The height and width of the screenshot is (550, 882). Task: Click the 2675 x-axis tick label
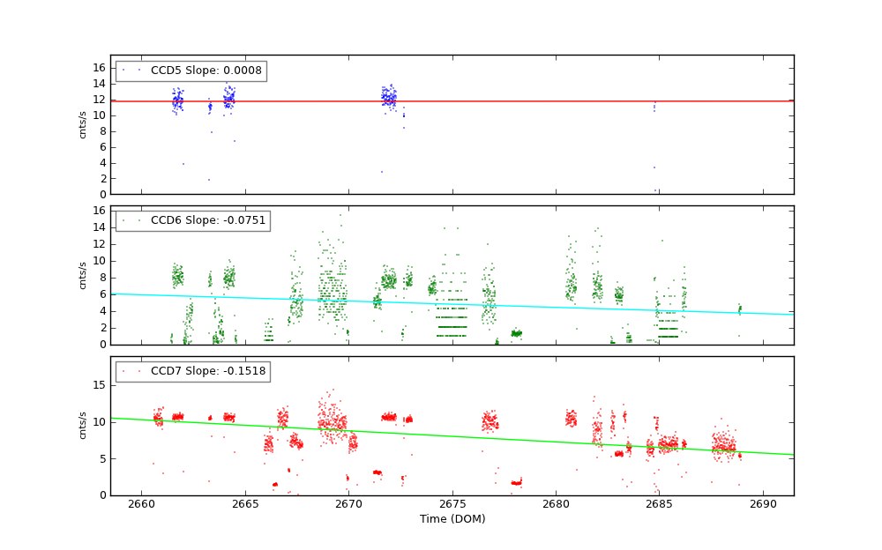452,504
